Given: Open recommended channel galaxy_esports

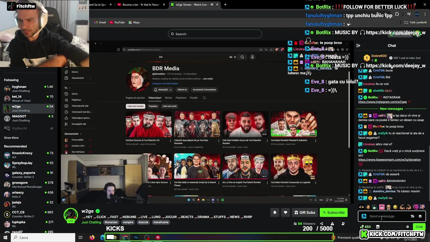Looking at the screenshot, I should point(29,174).
